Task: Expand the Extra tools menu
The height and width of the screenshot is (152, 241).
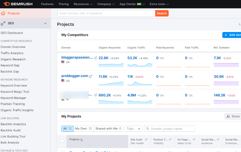Action: click(x=159, y=4)
